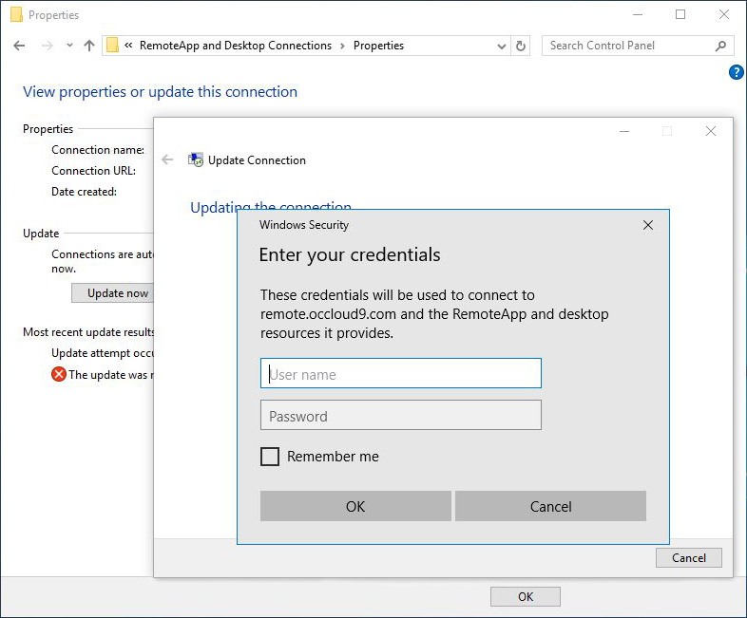
Task: Click the folder icon in address bar
Action: pyautogui.click(x=112, y=46)
